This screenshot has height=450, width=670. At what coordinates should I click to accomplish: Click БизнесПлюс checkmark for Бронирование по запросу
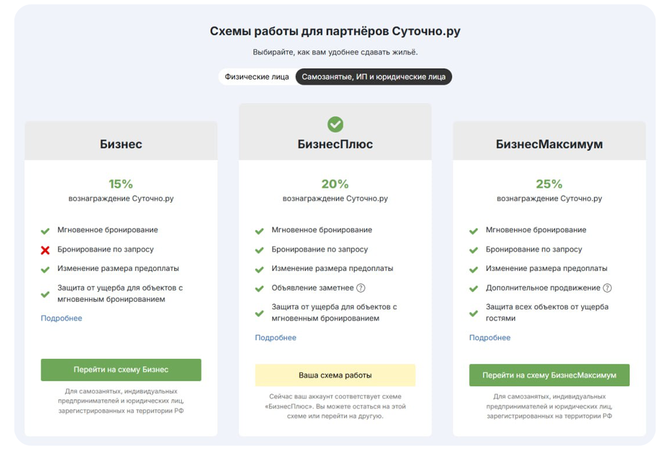(x=259, y=250)
